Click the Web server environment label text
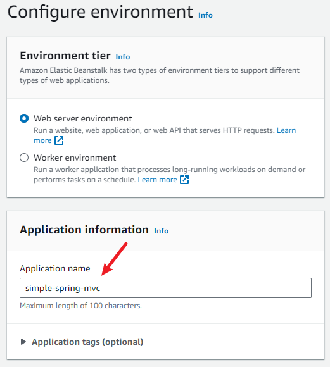The height and width of the screenshot is (367, 330). pyautogui.click(x=83, y=118)
